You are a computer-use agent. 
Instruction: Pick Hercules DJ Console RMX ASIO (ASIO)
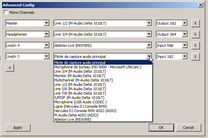pos(103,111)
